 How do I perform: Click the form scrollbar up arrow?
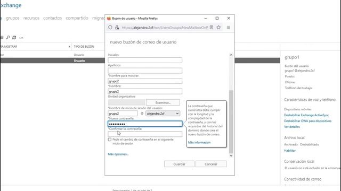coord(231,55)
